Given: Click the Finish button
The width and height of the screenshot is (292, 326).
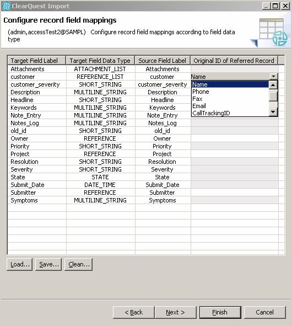Looking at the screenshot, I should pos(220,312).
